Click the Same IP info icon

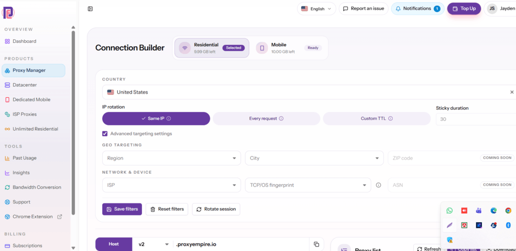(169, 119)
